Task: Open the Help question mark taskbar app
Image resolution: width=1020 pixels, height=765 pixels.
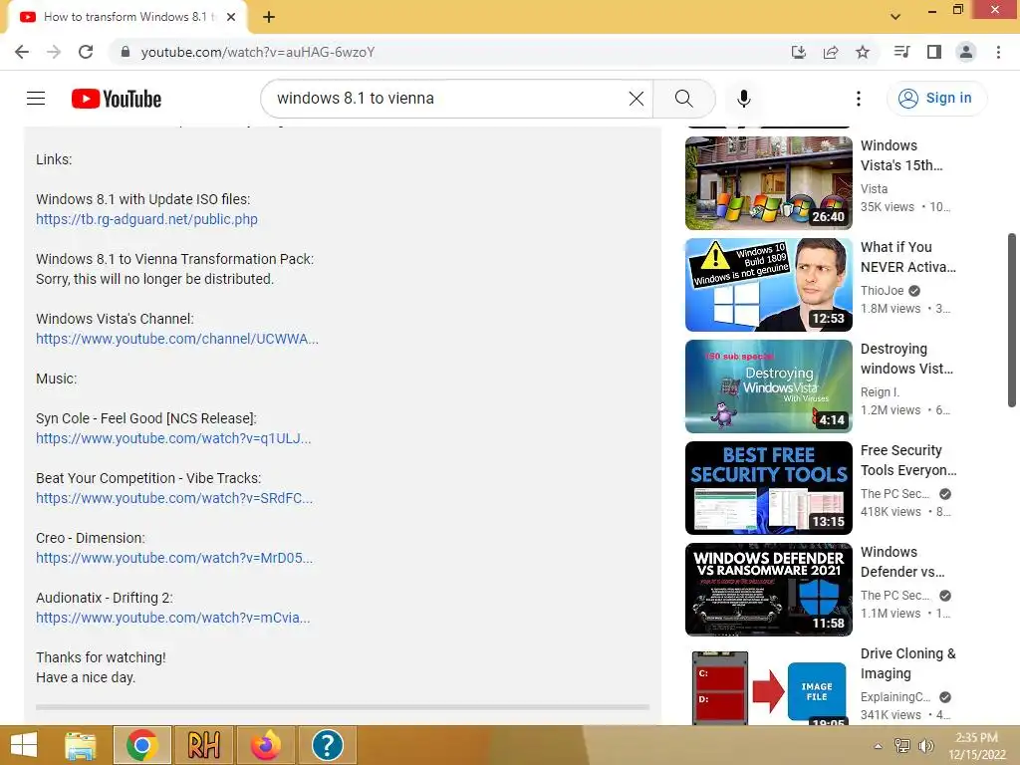Action: pyautogui.click(x=327, y=745)
